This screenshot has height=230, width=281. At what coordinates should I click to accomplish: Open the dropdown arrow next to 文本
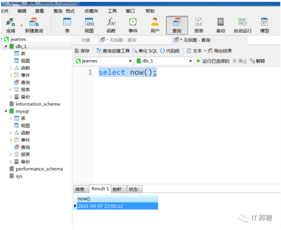coord(205,51)
